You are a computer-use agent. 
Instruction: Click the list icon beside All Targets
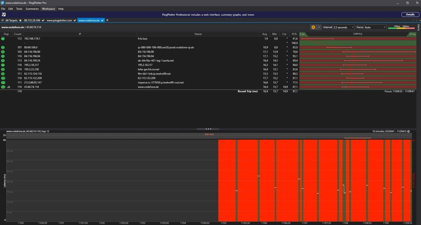point(3,20)
